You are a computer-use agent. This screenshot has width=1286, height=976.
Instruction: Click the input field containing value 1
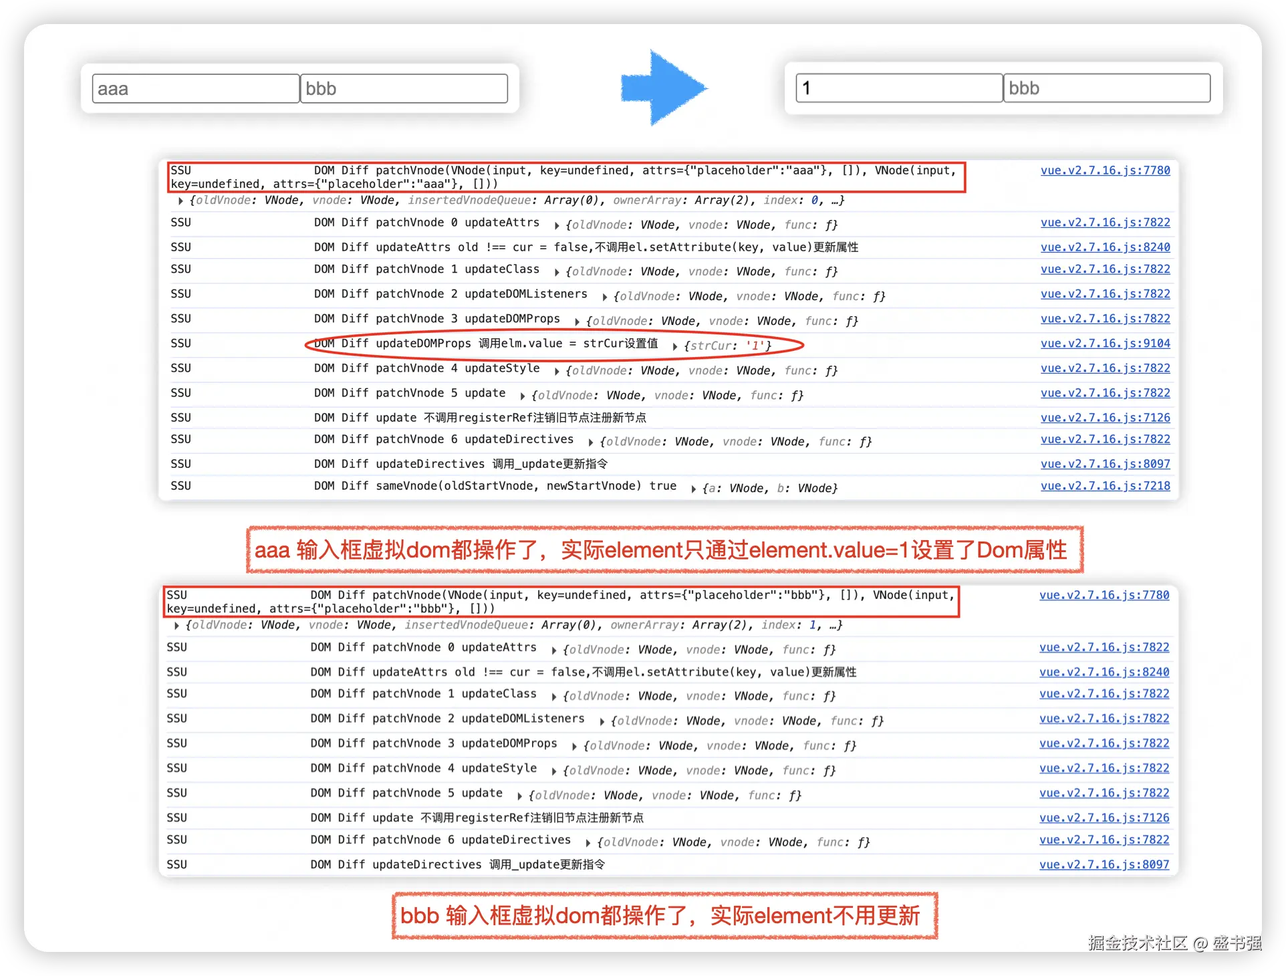(x=899, y=88)
